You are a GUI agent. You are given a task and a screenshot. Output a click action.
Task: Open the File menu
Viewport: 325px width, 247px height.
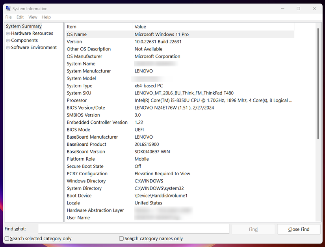[8, 17]
